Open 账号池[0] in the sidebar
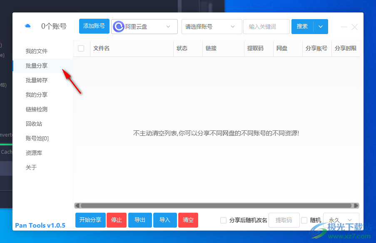This screenshot has height=243, width=376. tap(37, 138)
